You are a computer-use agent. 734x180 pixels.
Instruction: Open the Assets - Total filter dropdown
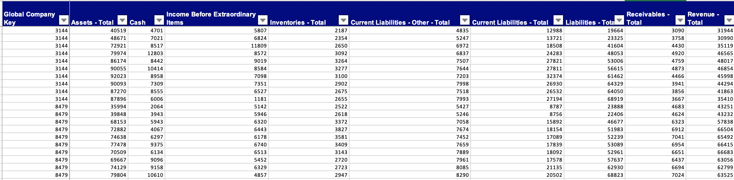pyautogui.click(x=122, y=20)
